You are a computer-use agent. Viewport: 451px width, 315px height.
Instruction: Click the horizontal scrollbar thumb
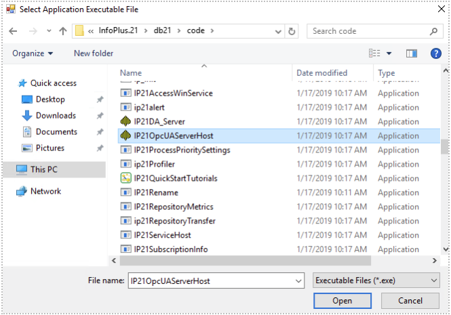tap(245, 261)
